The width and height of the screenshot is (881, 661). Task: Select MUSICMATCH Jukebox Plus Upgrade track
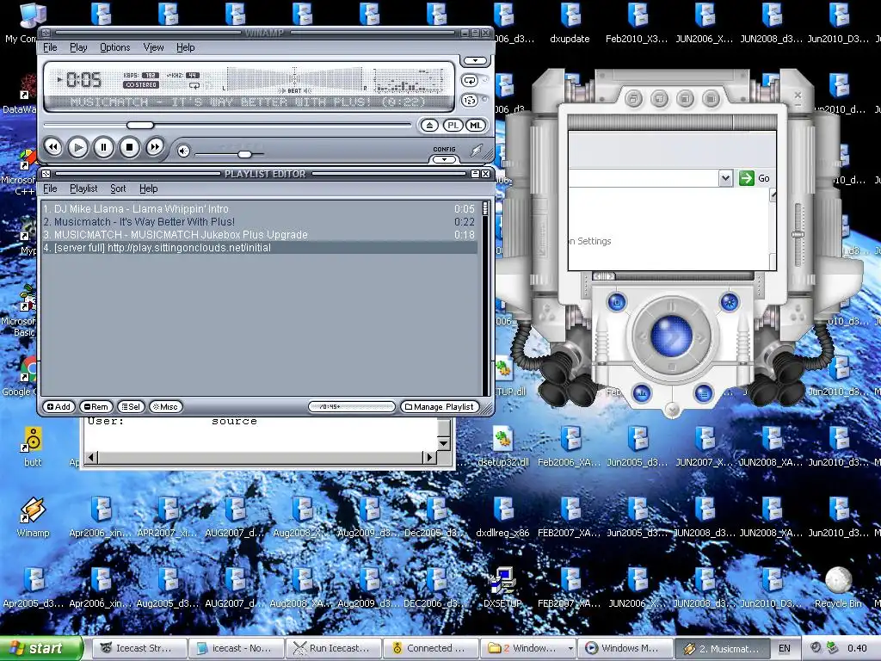260,234
